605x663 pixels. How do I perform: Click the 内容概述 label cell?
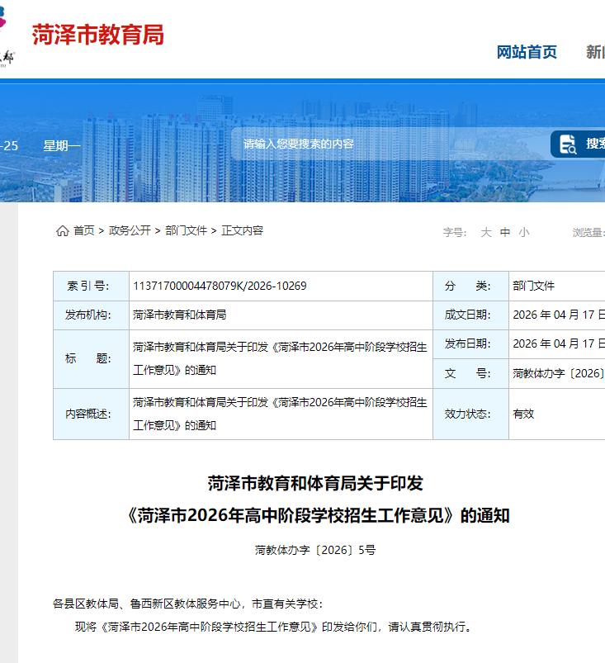coord(91,414)
